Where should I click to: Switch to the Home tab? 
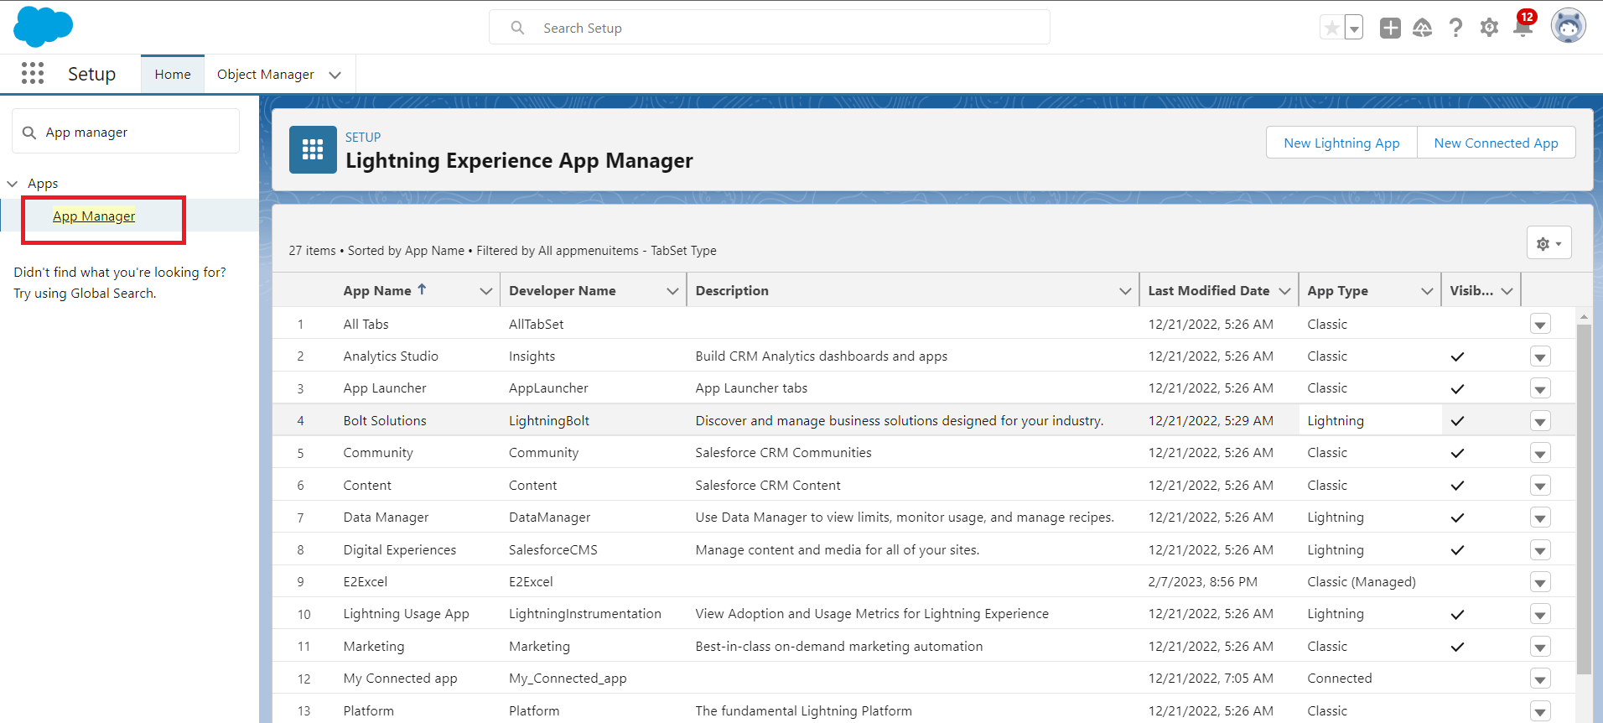tap(173, 74)
